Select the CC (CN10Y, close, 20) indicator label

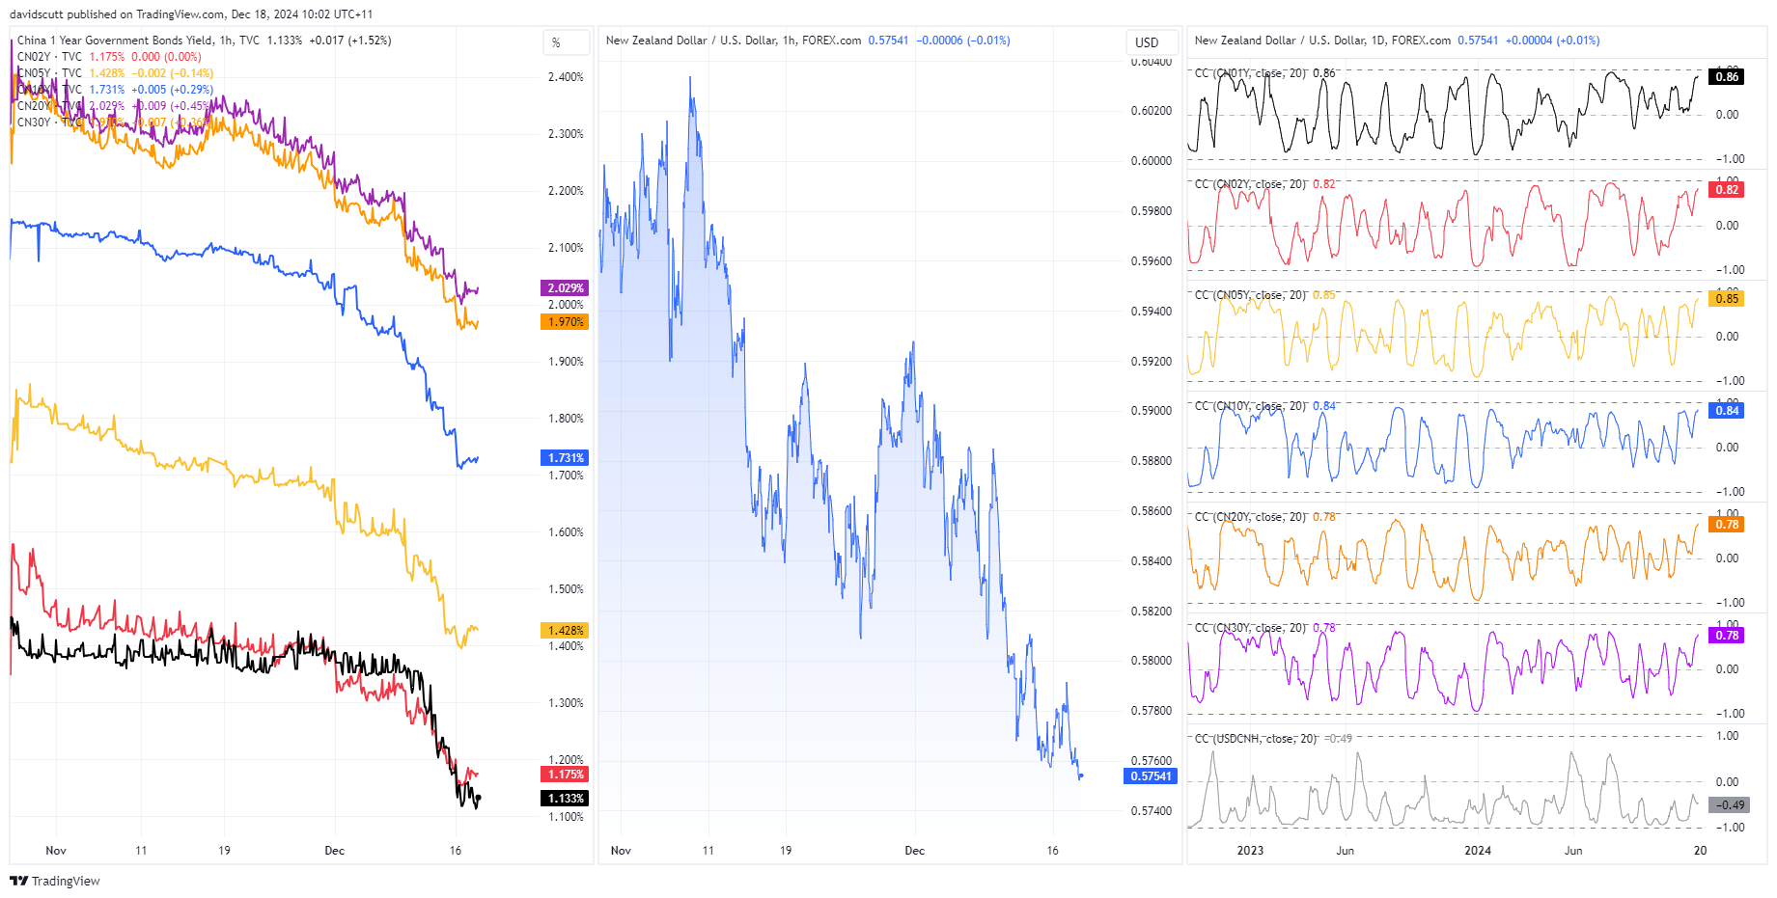click(1250, 406)
